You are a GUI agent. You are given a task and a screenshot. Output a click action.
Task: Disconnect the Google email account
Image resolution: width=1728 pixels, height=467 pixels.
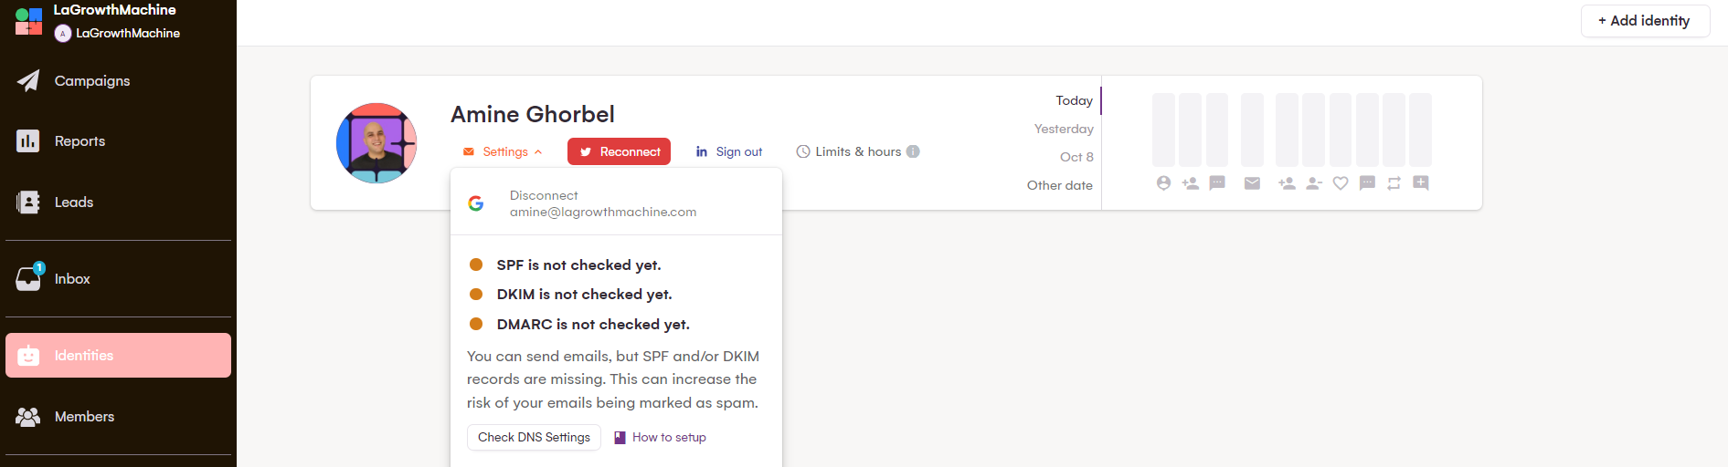[x=544, y=195]
